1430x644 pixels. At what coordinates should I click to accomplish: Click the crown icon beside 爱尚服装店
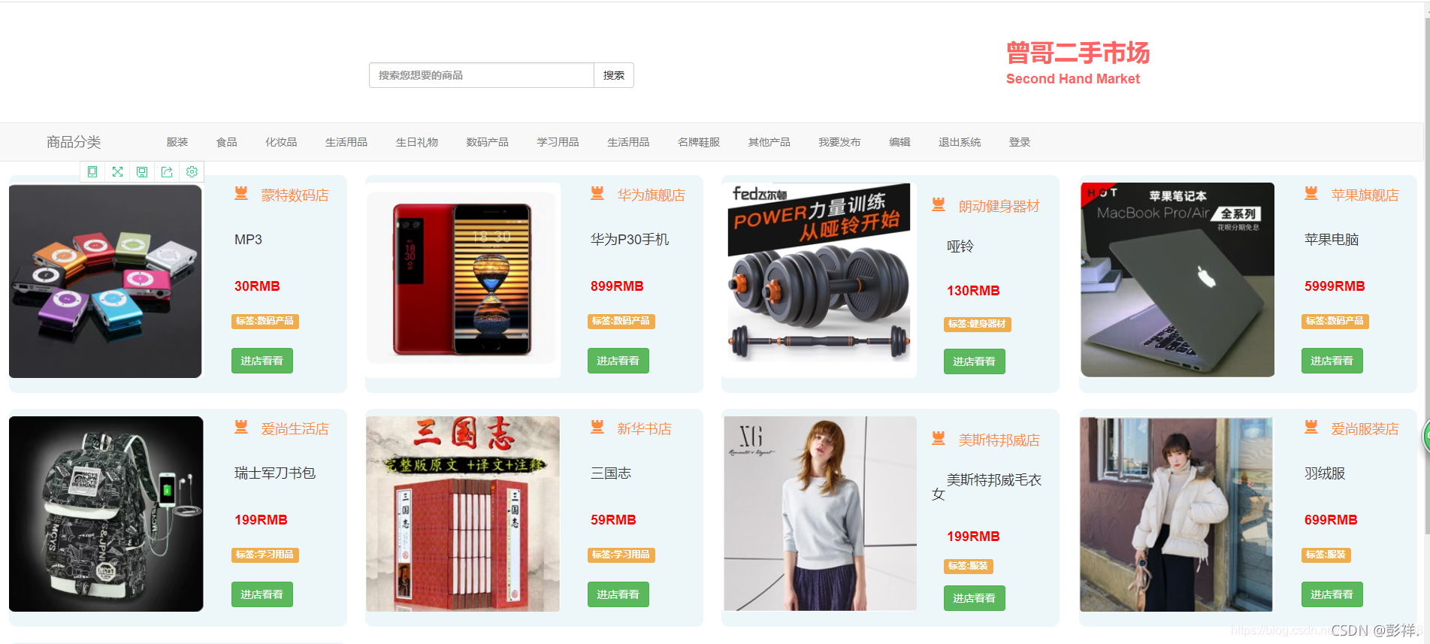pos(1311,428)
